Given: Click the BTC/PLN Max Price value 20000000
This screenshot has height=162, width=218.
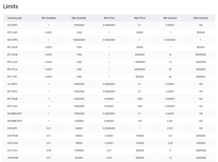Looking at the screenshot, I should click(x=140, y=69).
